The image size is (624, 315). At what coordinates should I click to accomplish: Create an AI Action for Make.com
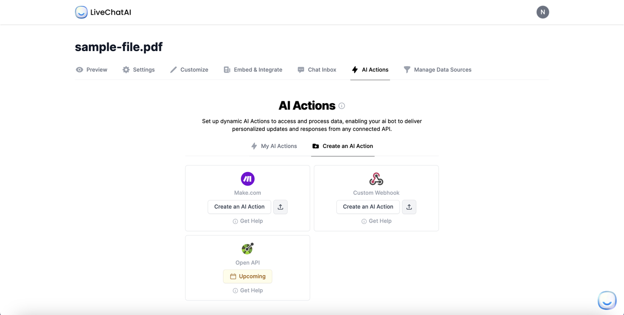239,206
